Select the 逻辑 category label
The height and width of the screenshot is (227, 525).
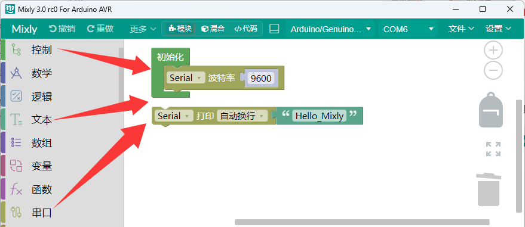coord(42,97)
